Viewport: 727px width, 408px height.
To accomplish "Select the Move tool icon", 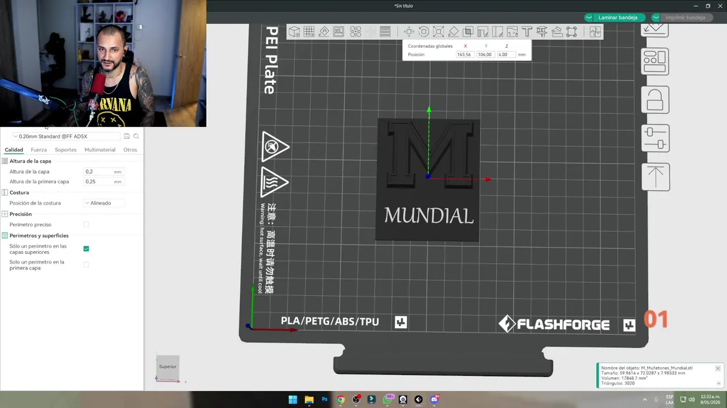I will [409, 32].
